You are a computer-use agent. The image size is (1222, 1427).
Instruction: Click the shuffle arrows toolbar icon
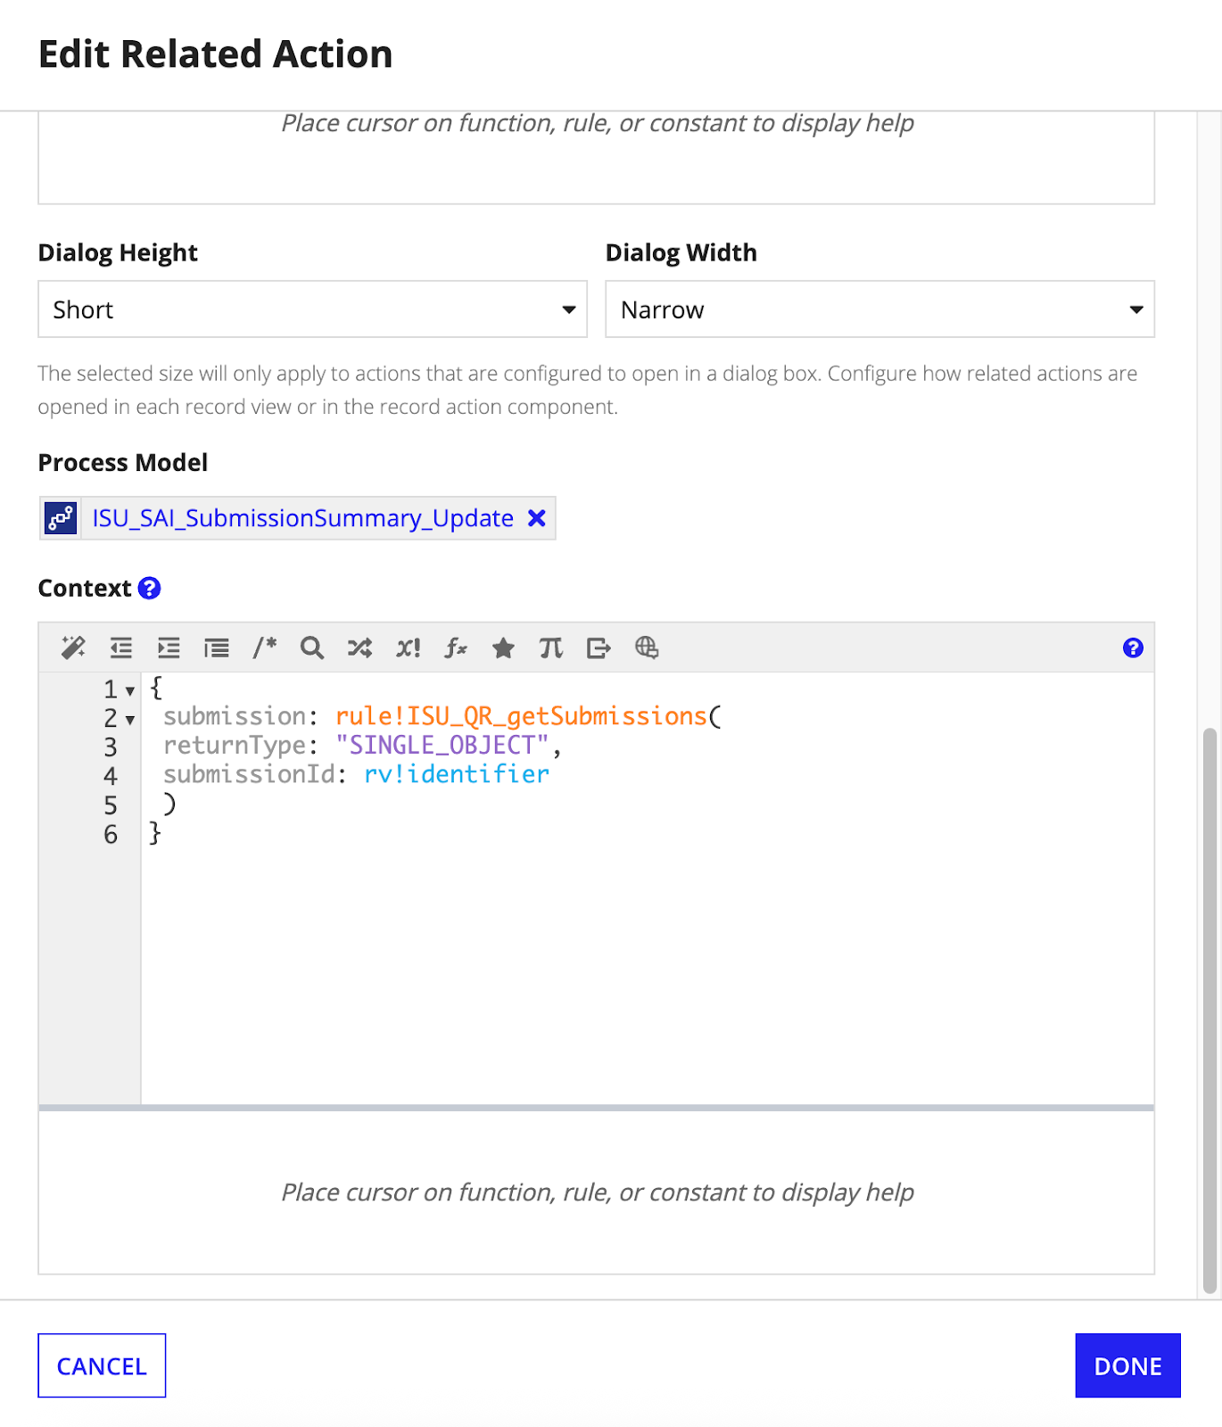(x=359, y=648)
